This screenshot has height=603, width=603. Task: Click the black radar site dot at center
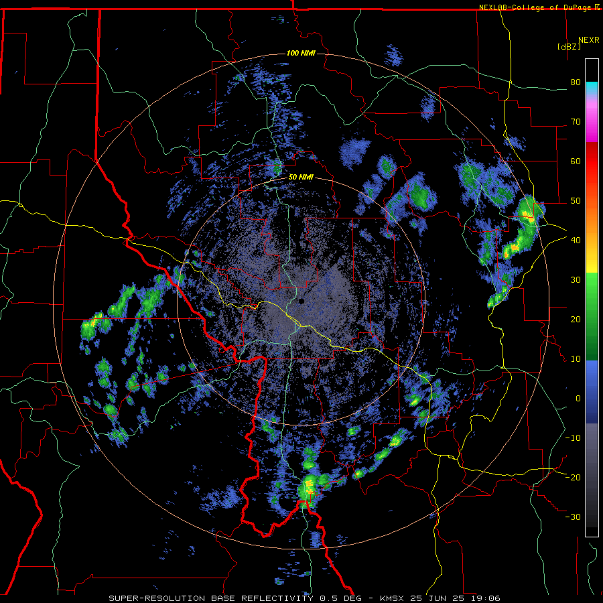click(x=301, y=301)
